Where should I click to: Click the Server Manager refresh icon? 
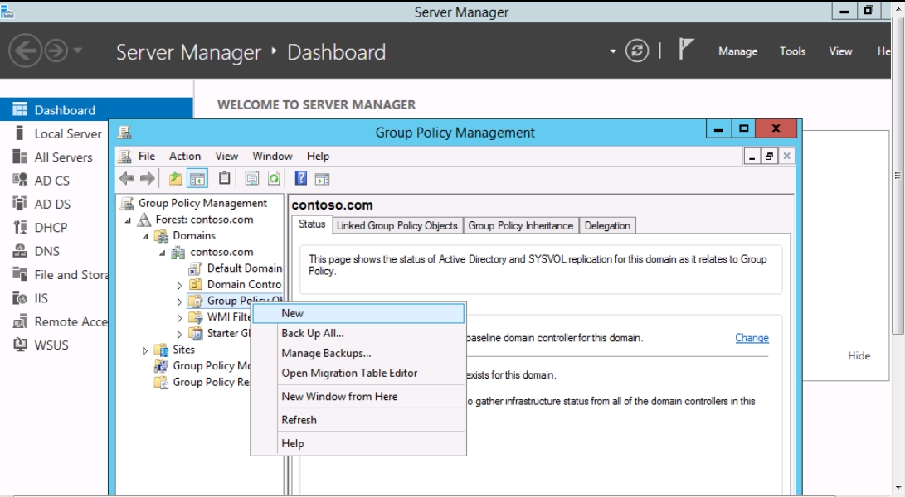point(637,51)
